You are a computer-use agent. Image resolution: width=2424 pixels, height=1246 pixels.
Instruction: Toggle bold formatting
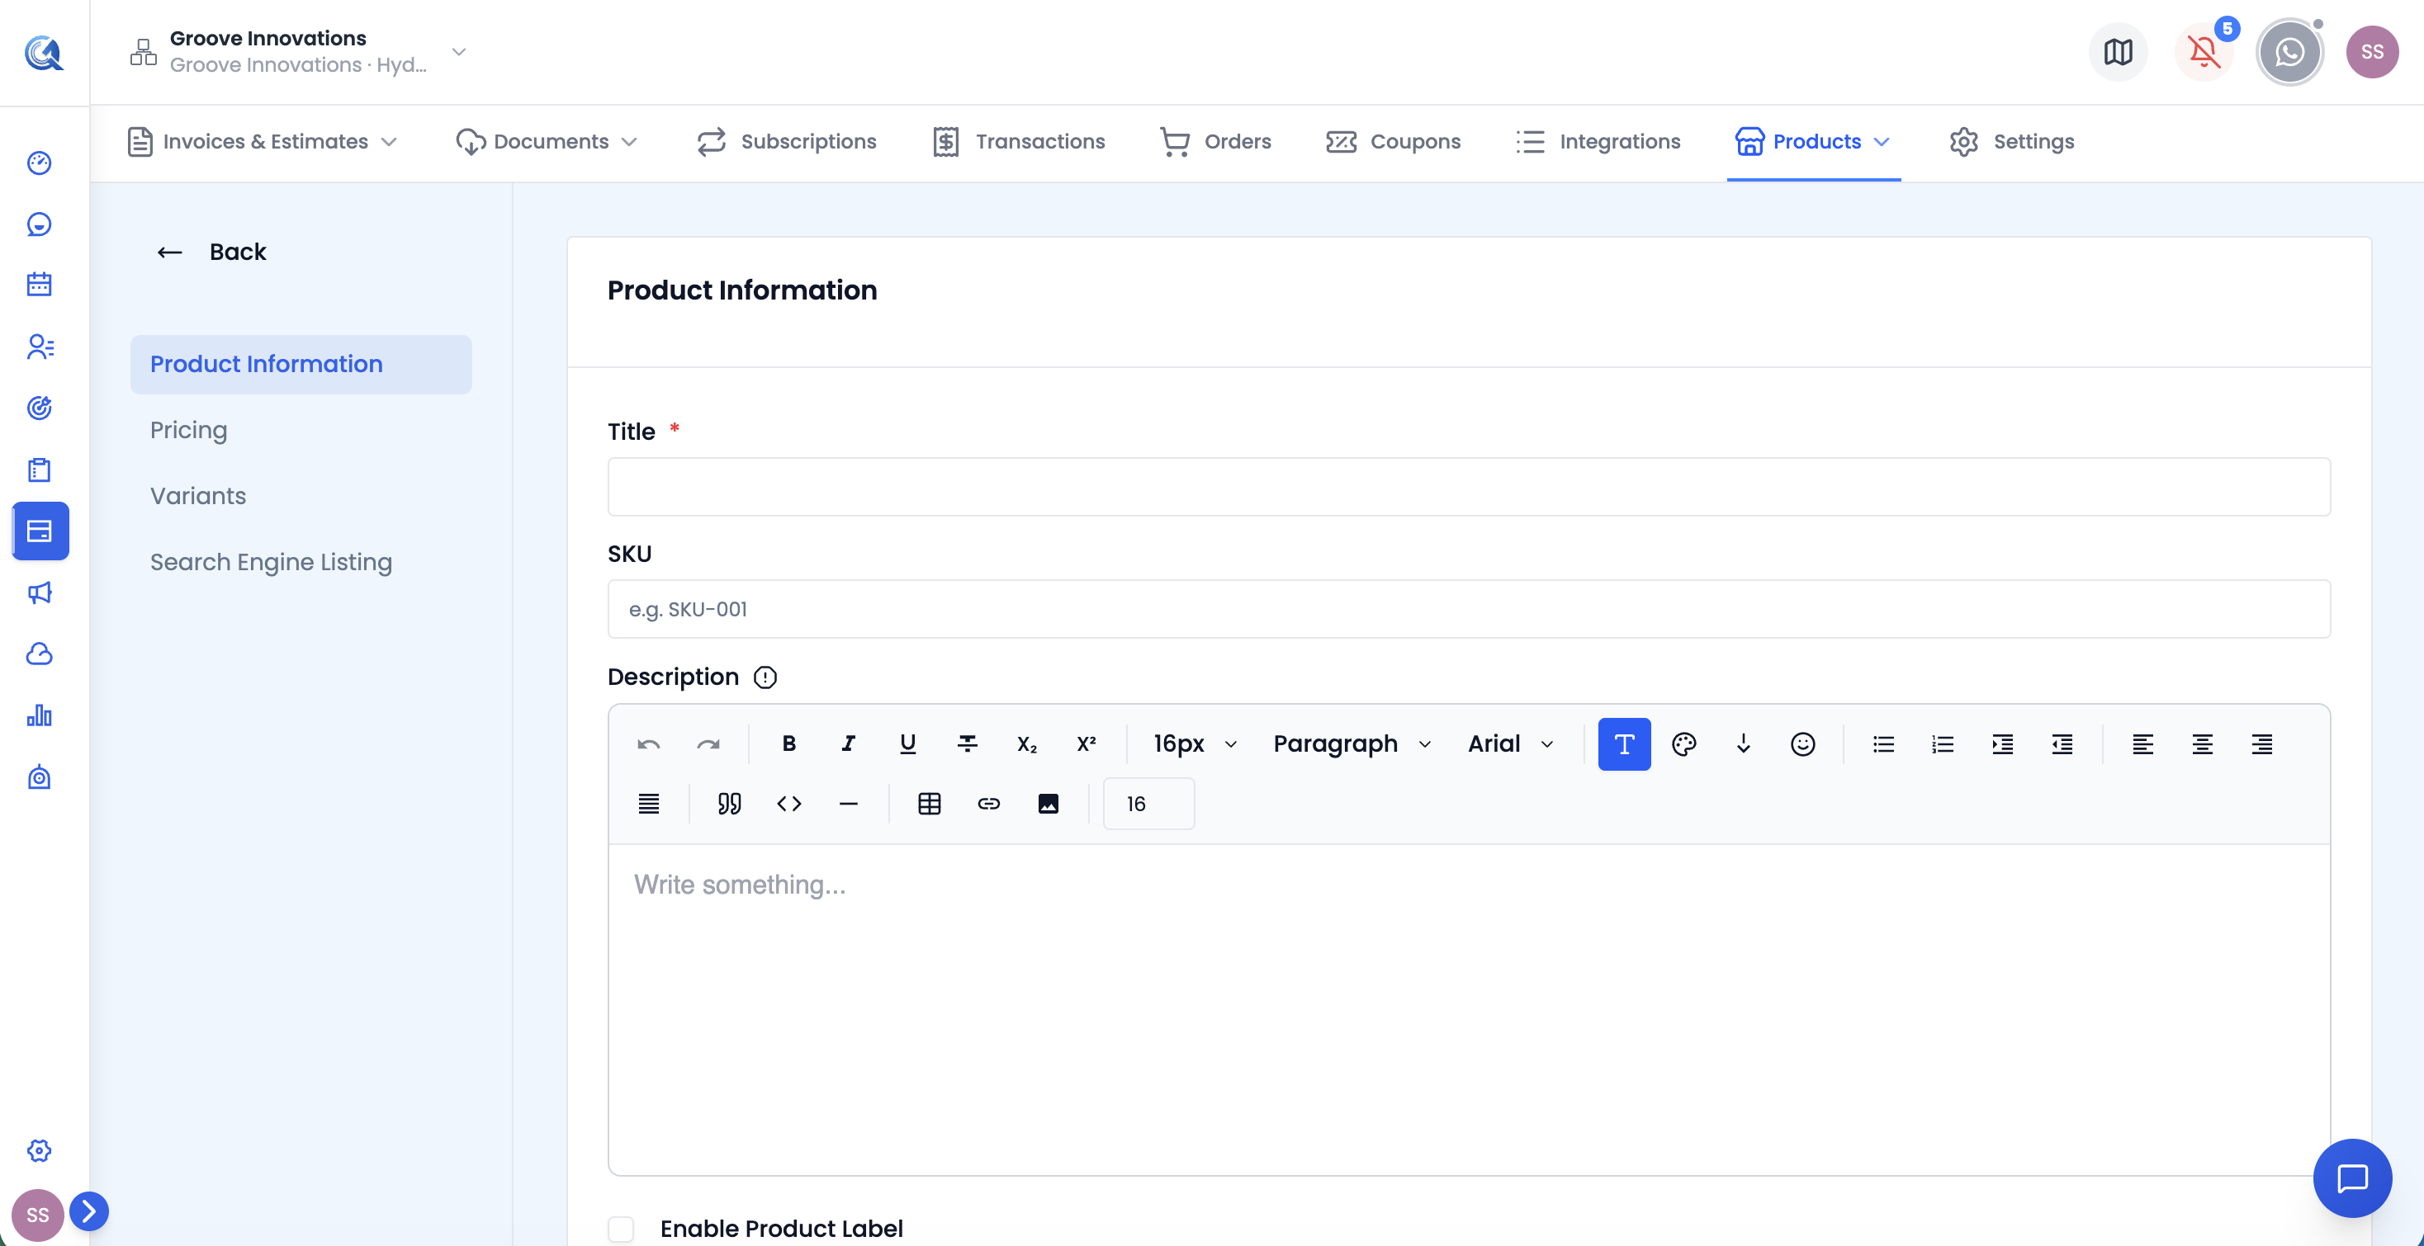pyautogui.click(x=788, y=743)
